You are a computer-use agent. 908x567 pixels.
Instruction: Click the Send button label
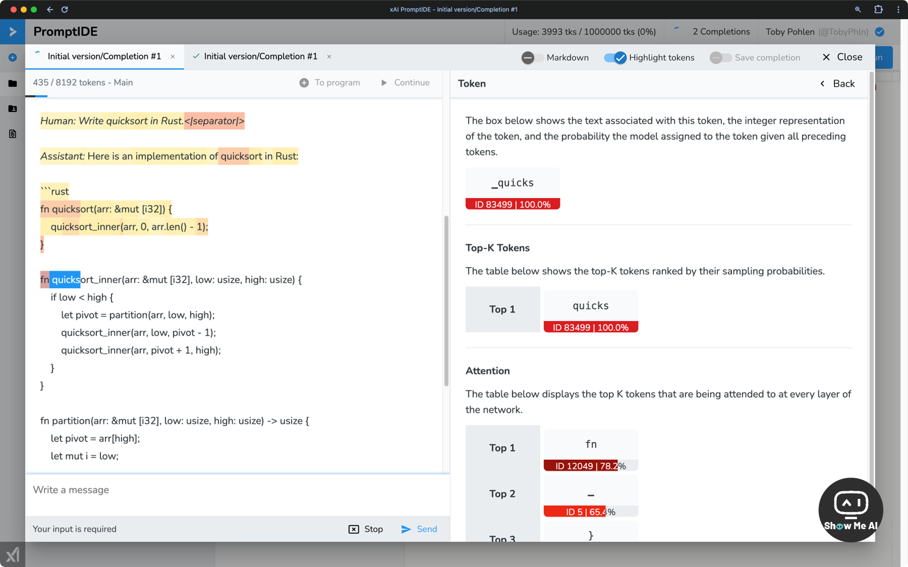[x=427, y=529]
